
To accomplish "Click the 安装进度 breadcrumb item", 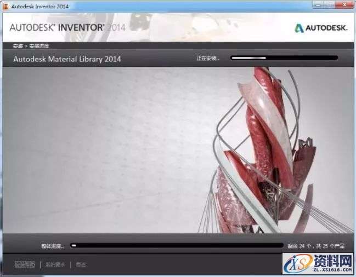I will pyautogui.click(x=39, y=46).
